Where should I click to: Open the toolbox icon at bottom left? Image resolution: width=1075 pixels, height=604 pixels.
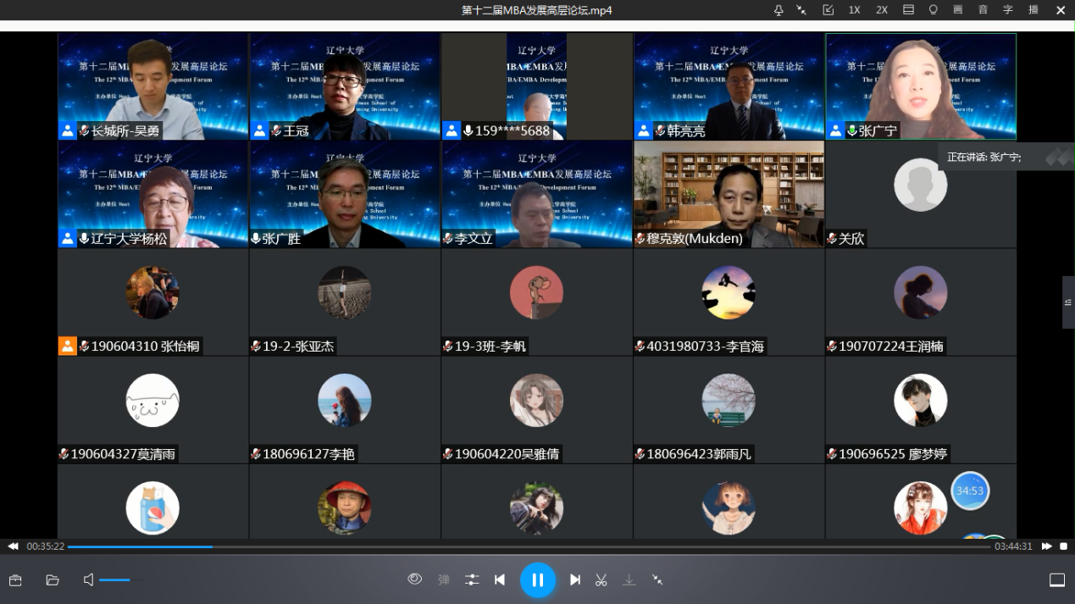(15, 580)
